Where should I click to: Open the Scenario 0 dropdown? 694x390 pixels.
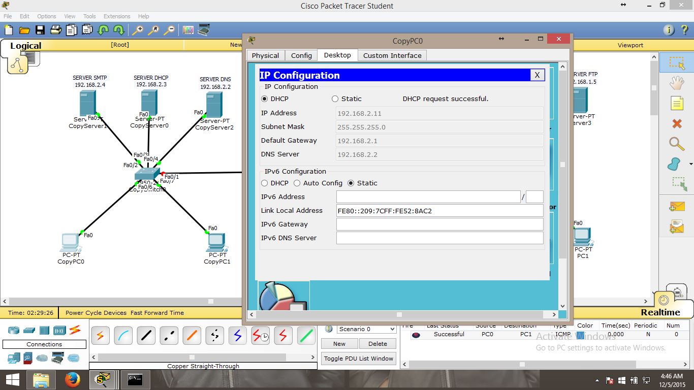pyautogui.click(x=366, y=329)
